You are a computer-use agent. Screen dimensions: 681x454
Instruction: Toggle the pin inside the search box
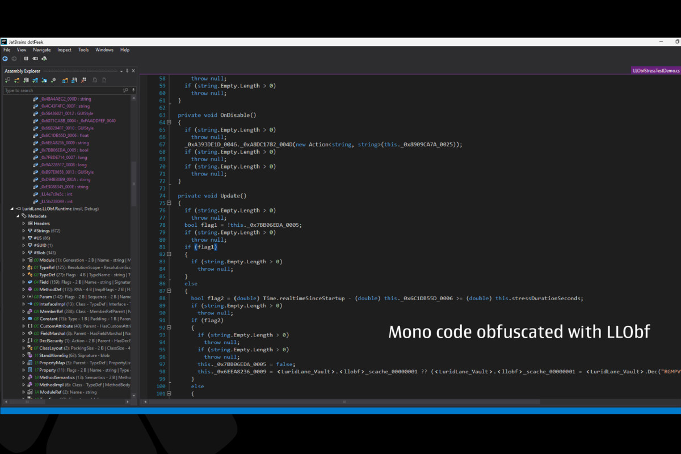[133, 90]
